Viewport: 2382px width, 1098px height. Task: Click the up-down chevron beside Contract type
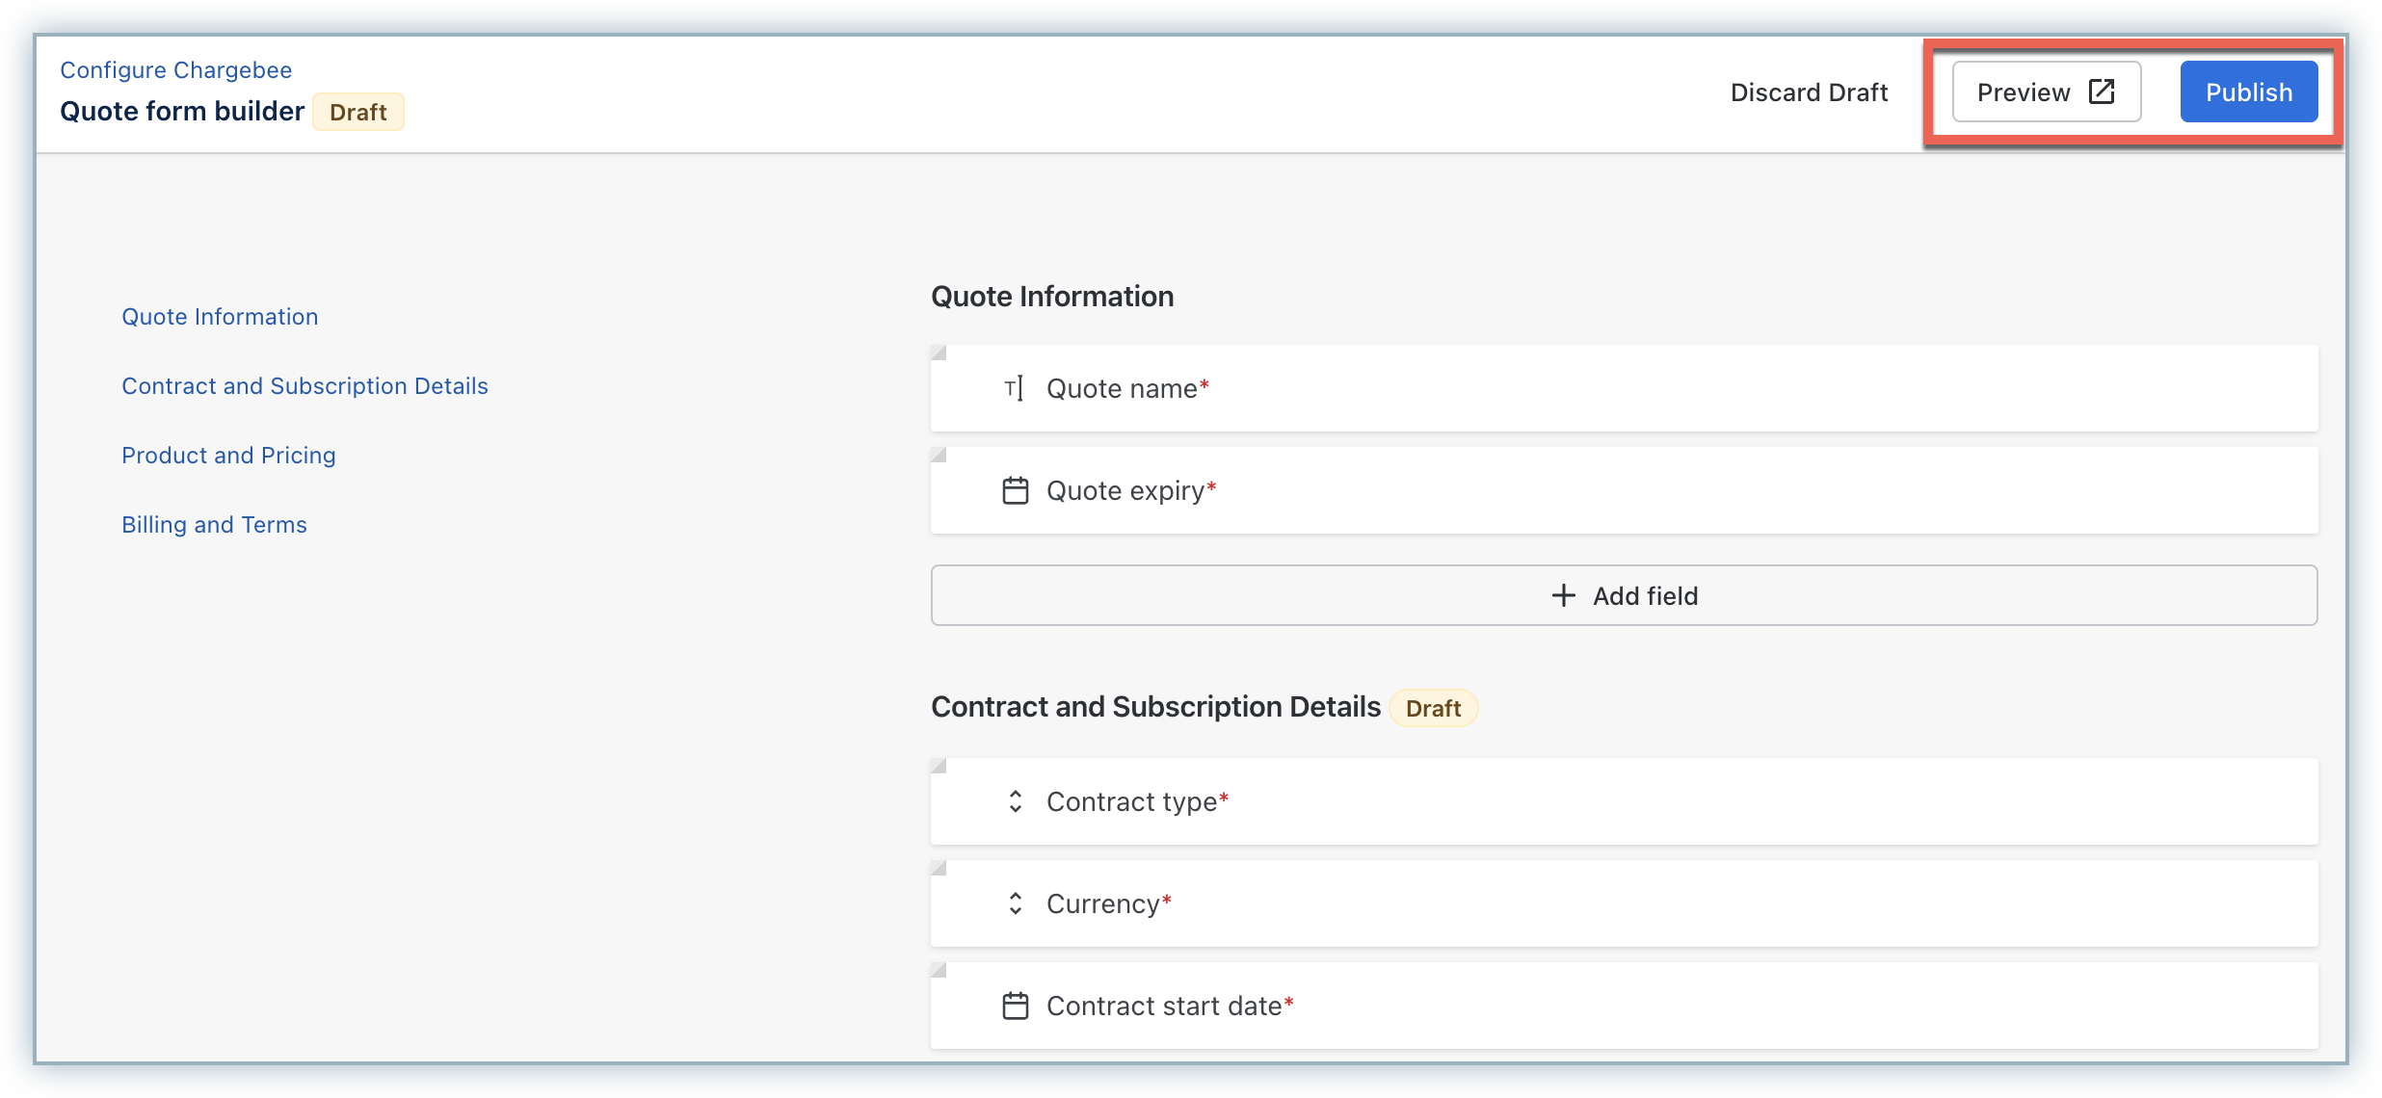1015,801
